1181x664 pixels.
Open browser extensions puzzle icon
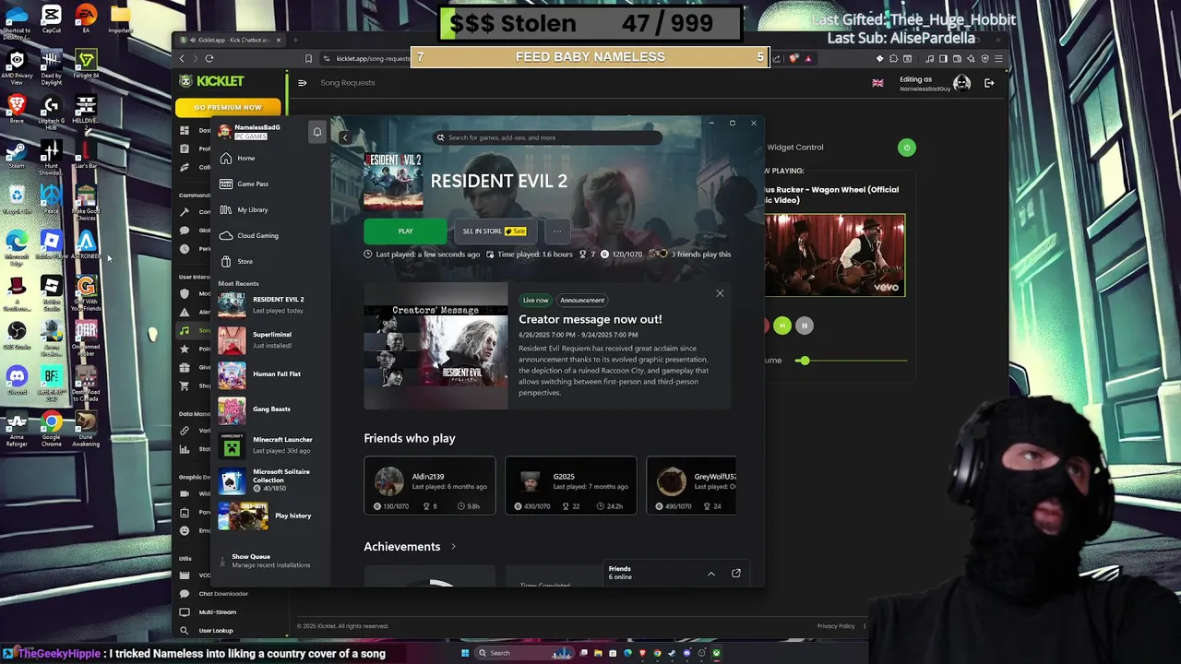click(x=893, y=59)
